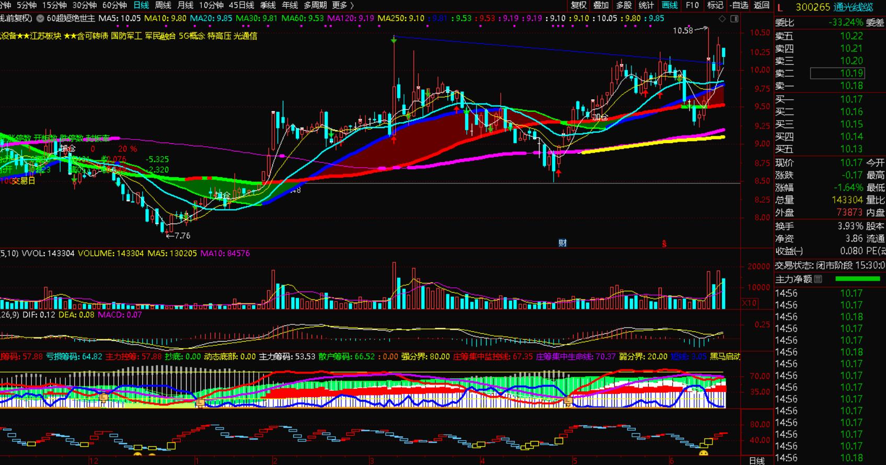The image size is (886, 465).
Task: Open the 多股 multi-stock view
Action: tap(624, 5)
